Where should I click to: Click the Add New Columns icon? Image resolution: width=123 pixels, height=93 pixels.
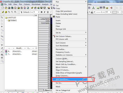pyautogui.click(x=111, y=8)
